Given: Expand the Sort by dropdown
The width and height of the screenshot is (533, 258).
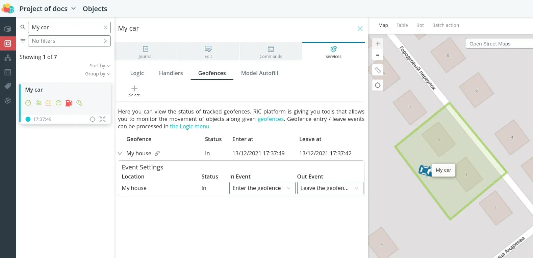Looking at the screenshot, I should [100, 66].
